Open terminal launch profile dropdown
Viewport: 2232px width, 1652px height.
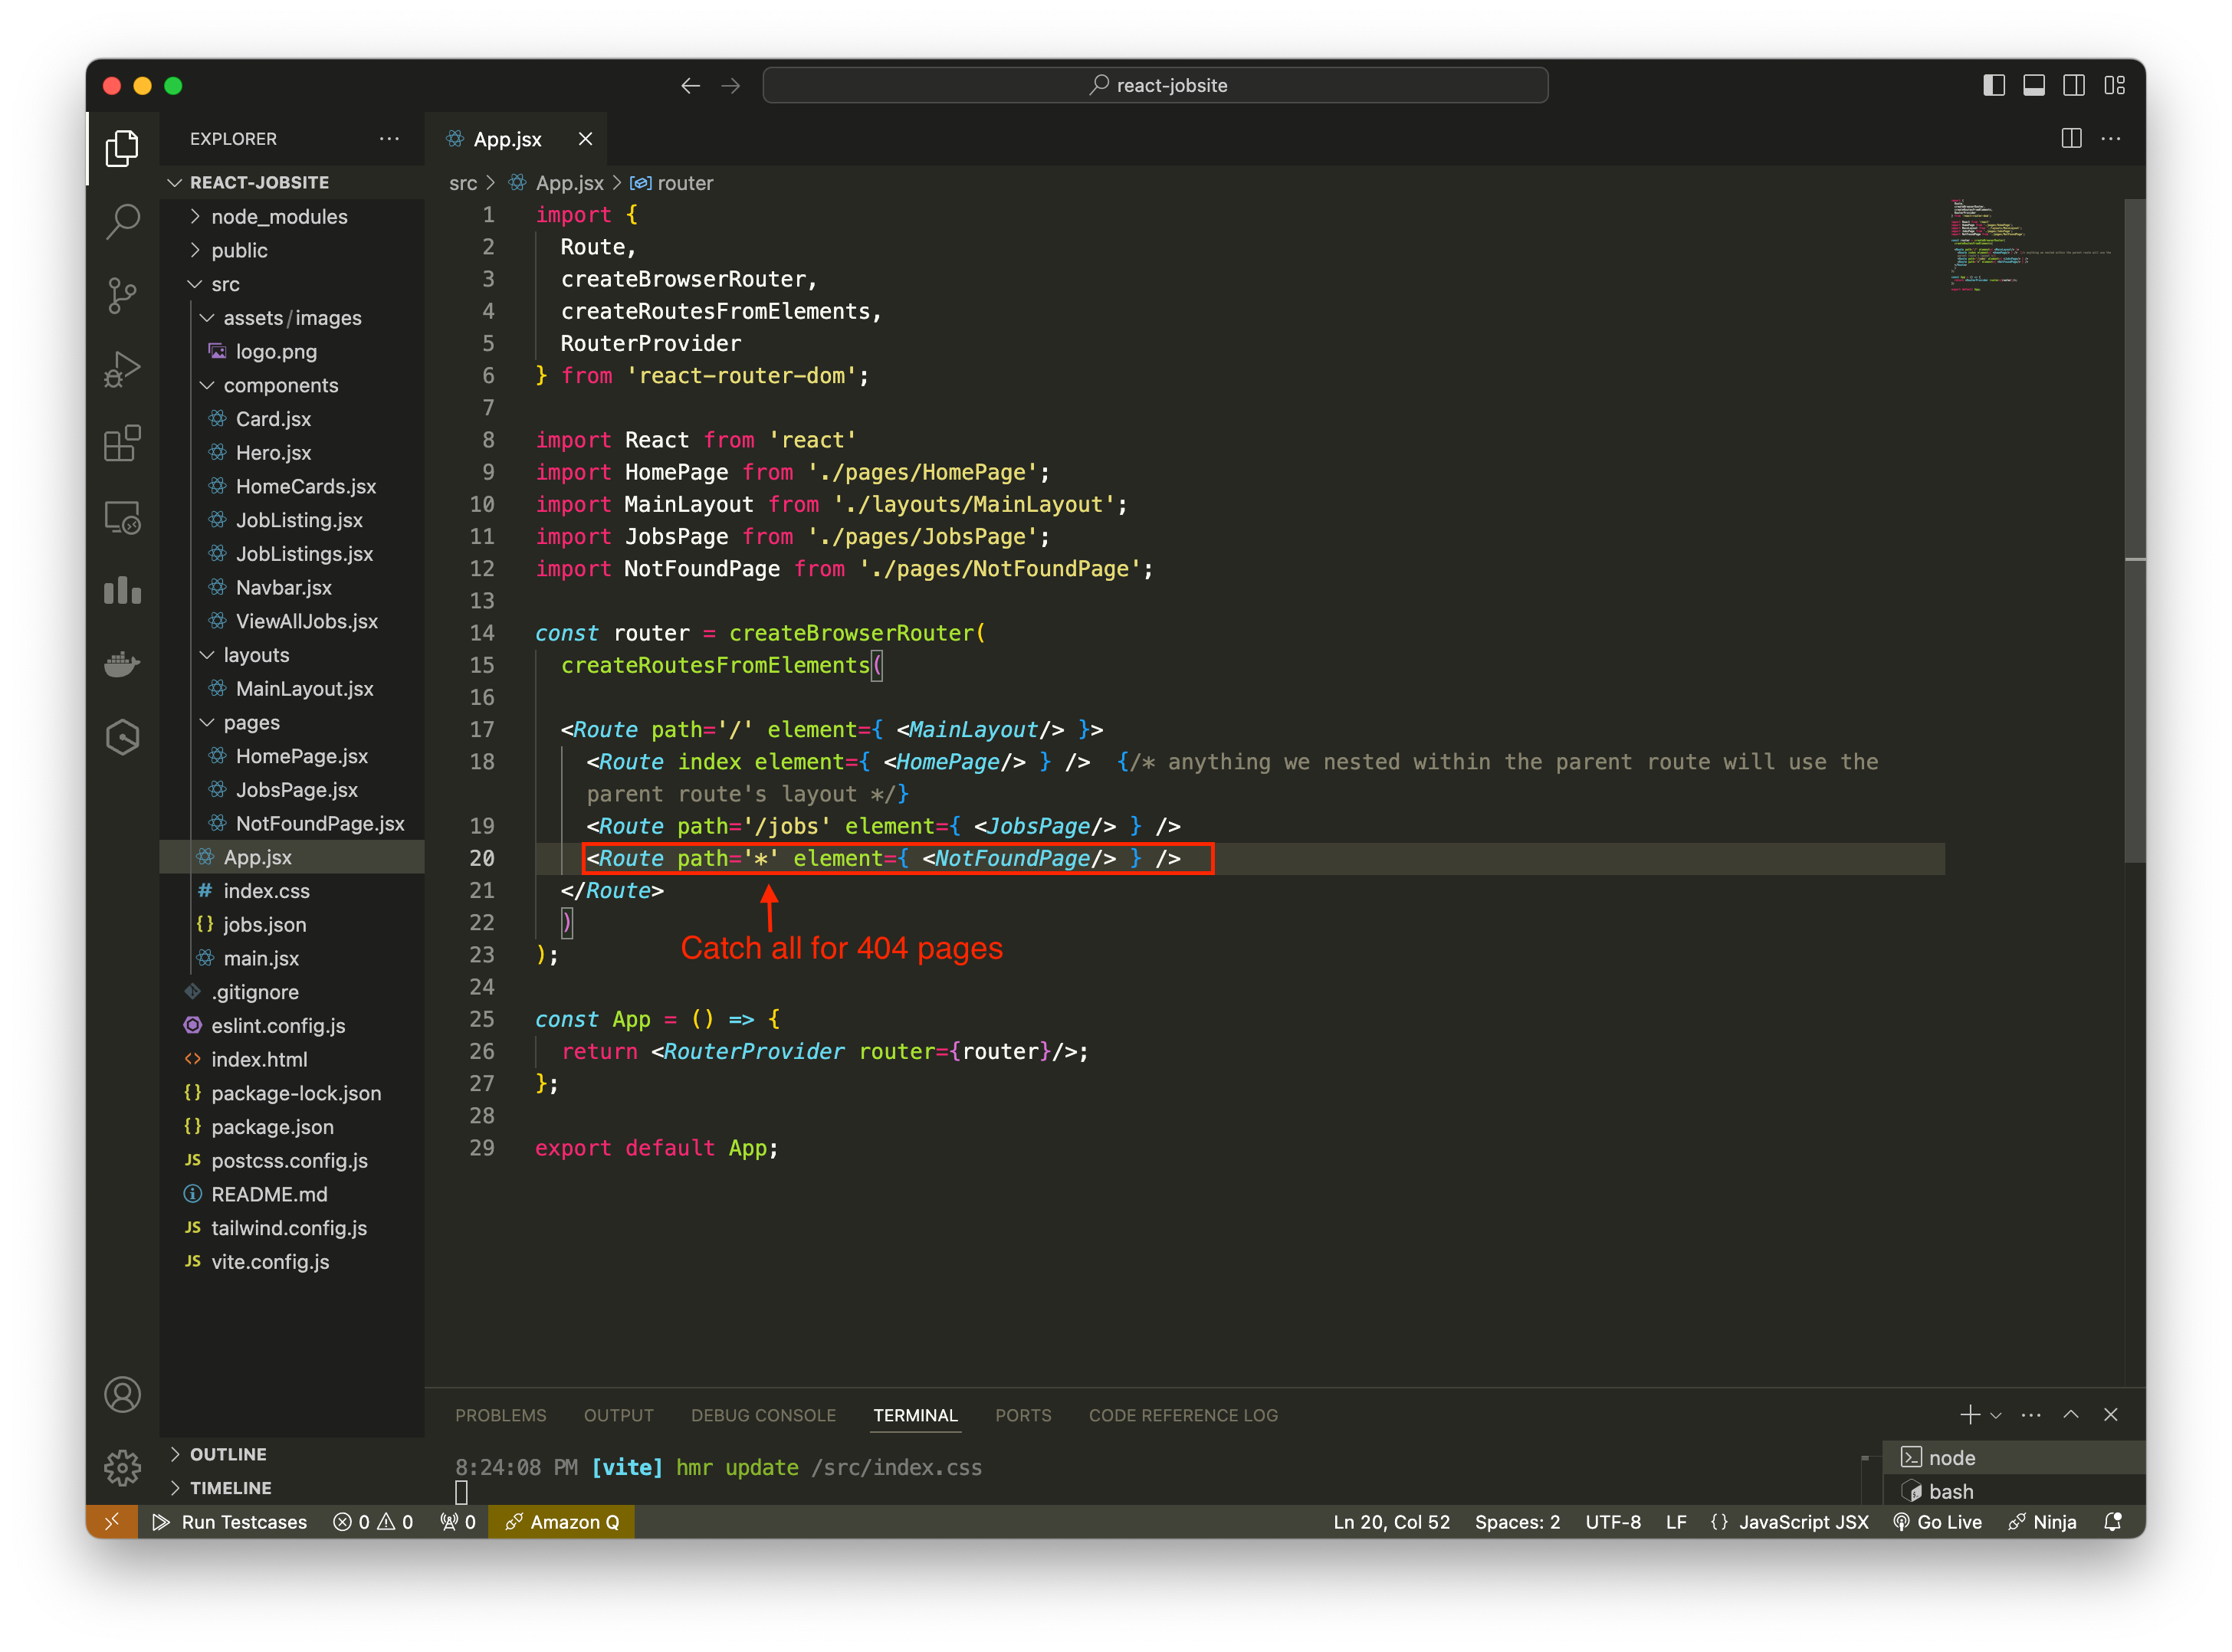click(1996, 1415)
